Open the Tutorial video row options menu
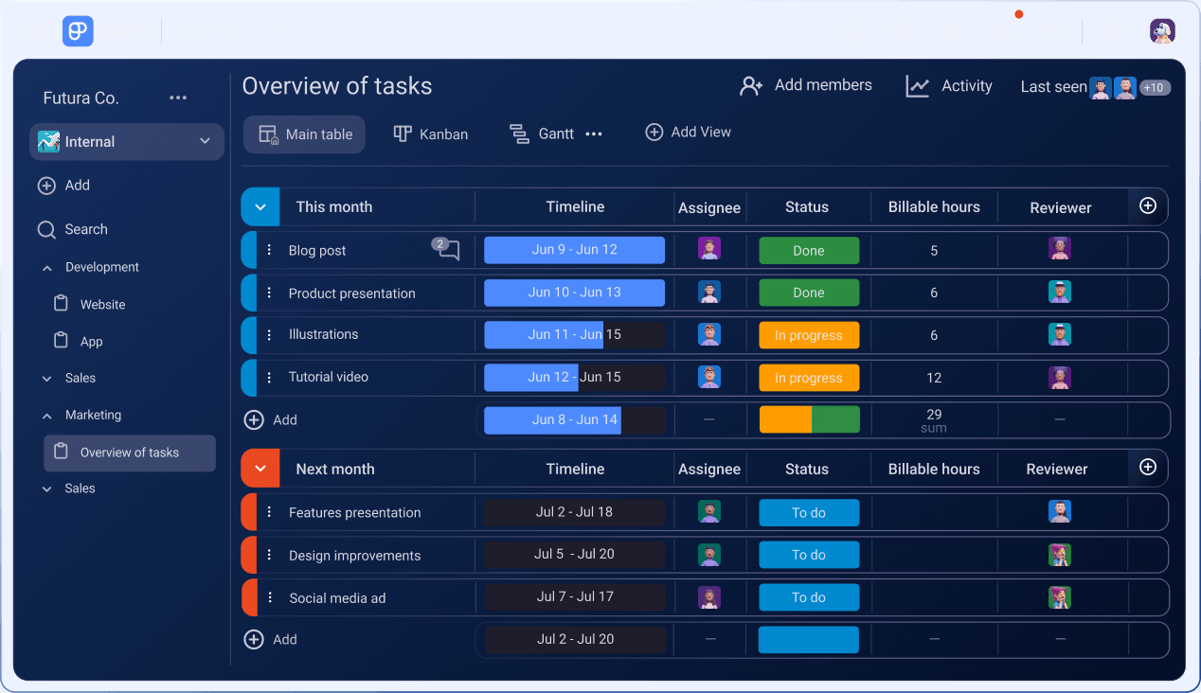Viewport: 1201px width, 693px height. point(269,377)
